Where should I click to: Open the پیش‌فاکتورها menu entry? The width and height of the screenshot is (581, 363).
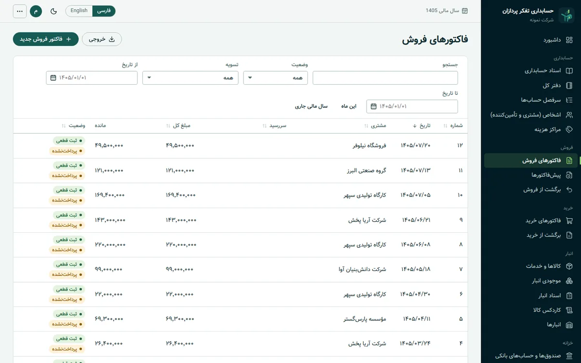point(531,175)
